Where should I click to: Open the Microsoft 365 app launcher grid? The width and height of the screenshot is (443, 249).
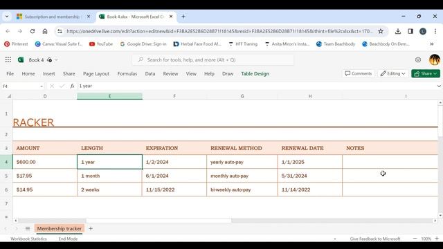[8, 59]
